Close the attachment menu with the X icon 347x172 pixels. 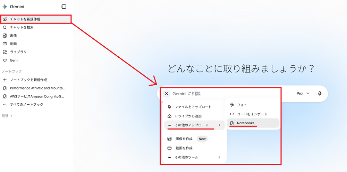167,94
